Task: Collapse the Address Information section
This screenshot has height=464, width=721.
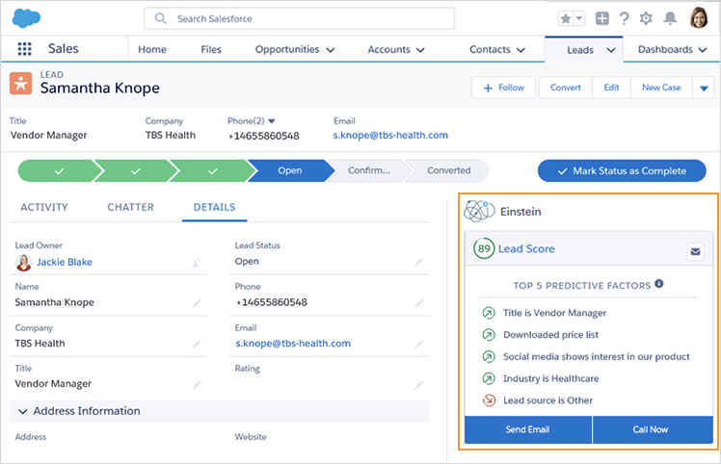Action: click(22, 411)
